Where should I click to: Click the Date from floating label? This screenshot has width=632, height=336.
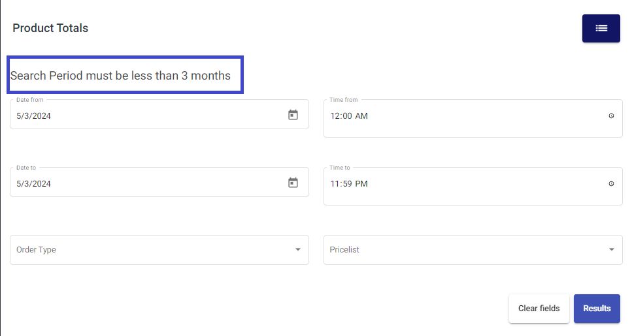point(29,100)
